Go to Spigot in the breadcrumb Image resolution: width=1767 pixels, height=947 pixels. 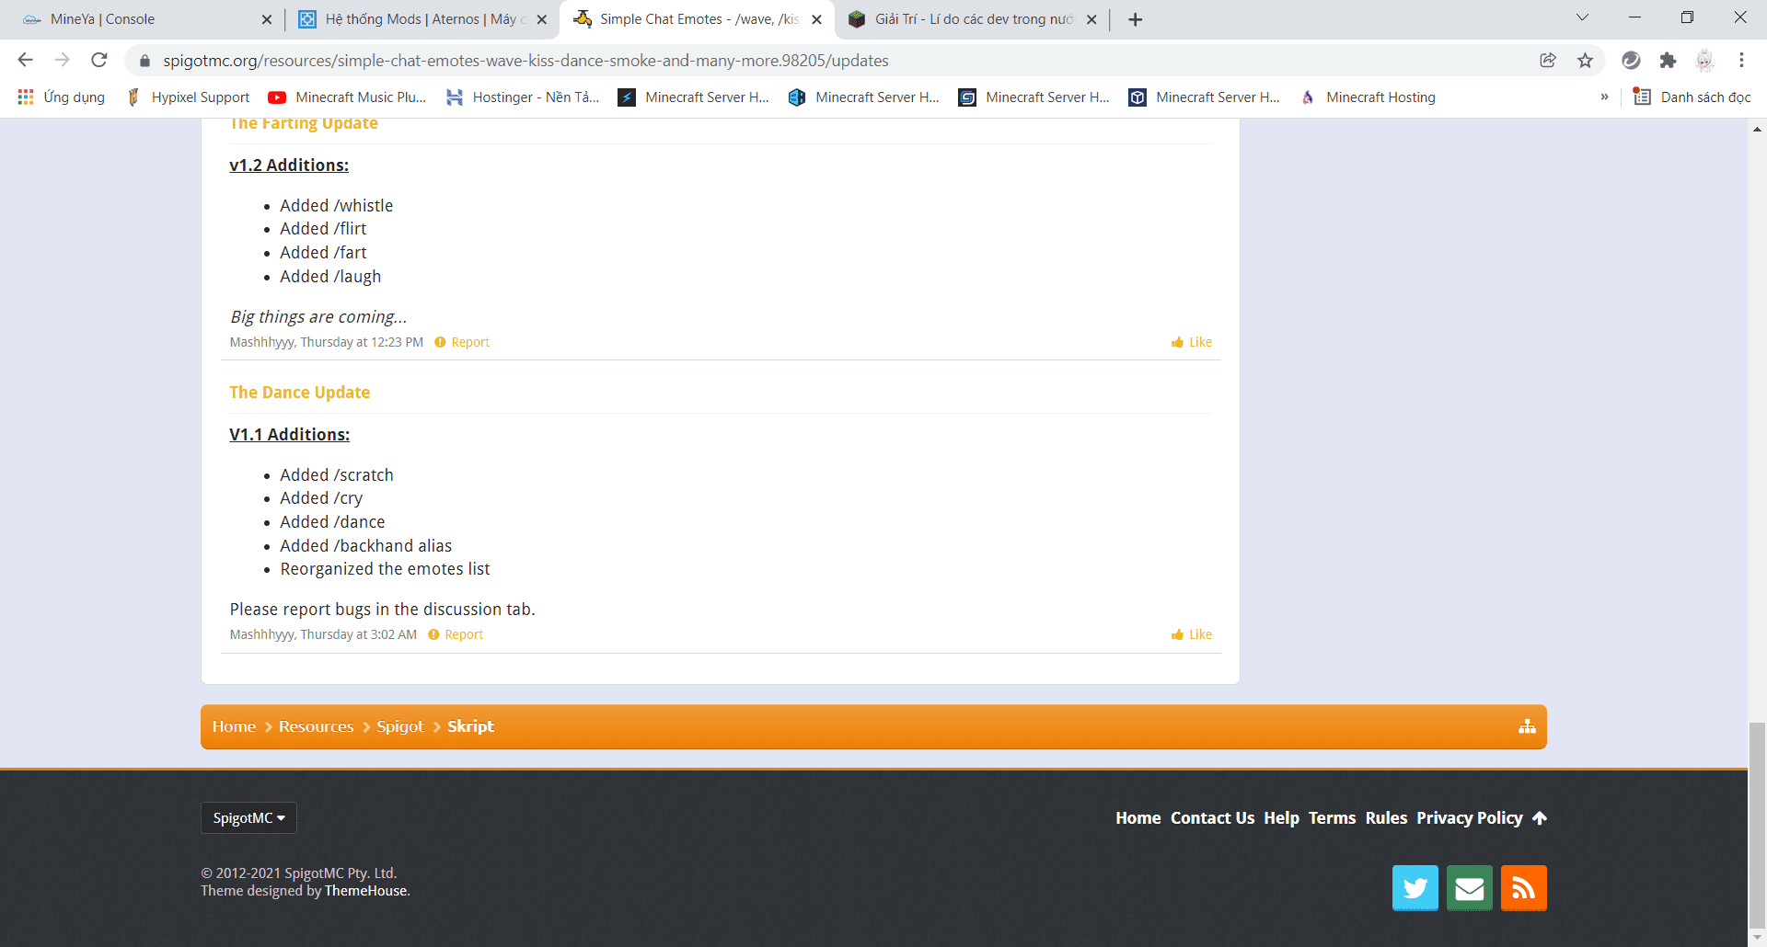pos(399,726)
